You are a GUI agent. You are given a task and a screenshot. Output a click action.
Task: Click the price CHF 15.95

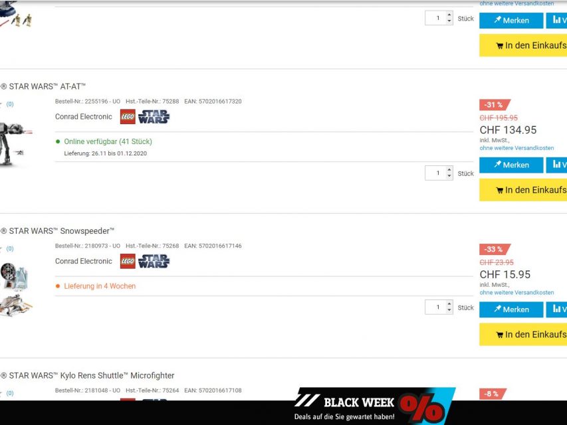[x=505, y=275]
